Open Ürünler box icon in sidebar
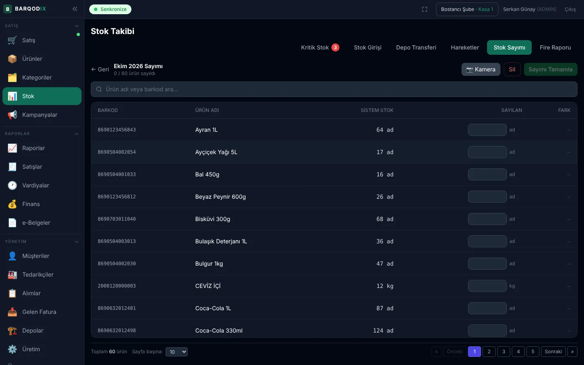Image resolution: width=584 pixels, height=365 pixels. click(13, 59)
